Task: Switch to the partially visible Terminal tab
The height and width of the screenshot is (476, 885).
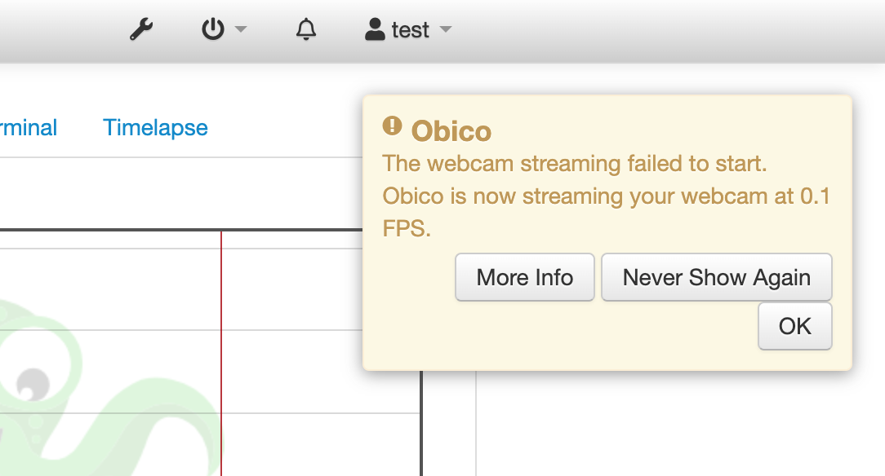Action: click(x=29, y=128)
